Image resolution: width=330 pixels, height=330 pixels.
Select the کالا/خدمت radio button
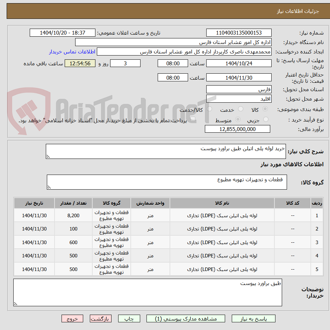pyautogui.click(x=209, y=109)
